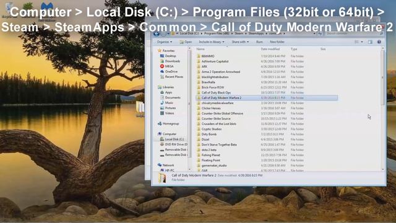Open the view options dropdown arrow

tap(362, 42)
